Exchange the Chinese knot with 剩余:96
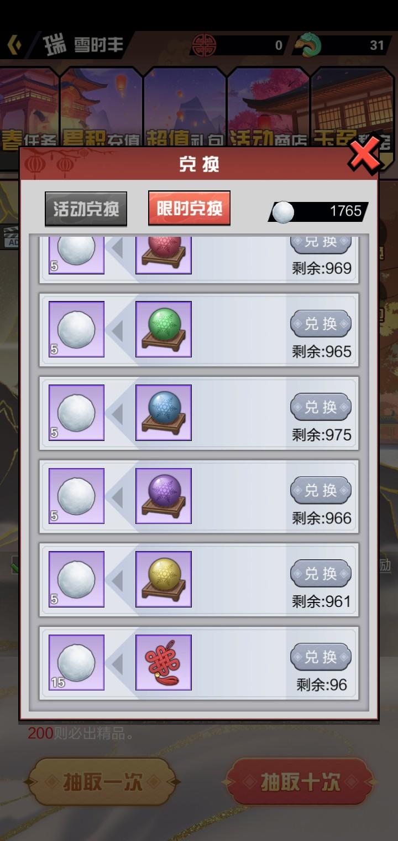The image size is (398, 841). [321, 657]
